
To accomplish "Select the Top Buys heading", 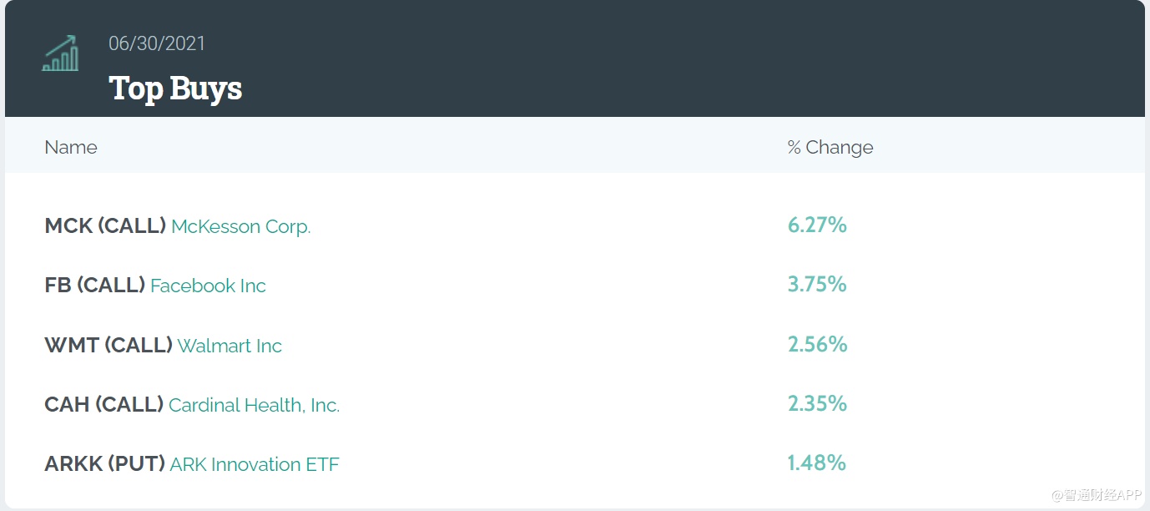I will tap(175, 89).
